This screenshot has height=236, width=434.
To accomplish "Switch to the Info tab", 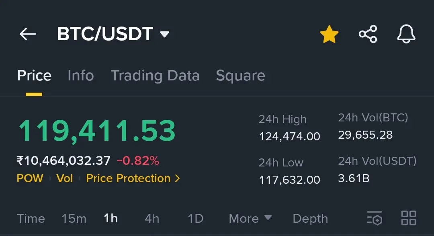I will (81, 76).
